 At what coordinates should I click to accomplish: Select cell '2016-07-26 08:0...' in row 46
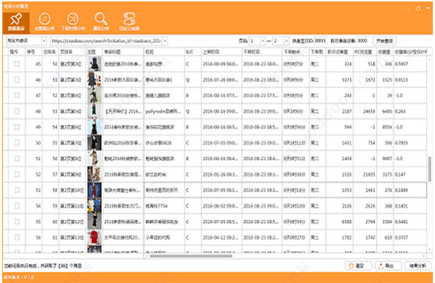(x=220, y=80)
